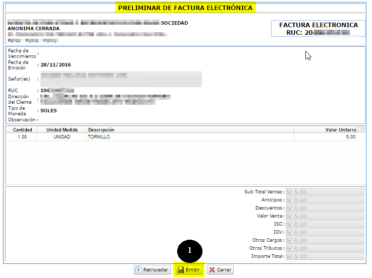This screenshot has height=278, width=372.
Task: Click the Sub Total Ventas field
Action: point(324,192)
